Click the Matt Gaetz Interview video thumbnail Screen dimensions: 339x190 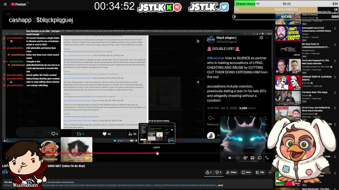coord(288,66)
